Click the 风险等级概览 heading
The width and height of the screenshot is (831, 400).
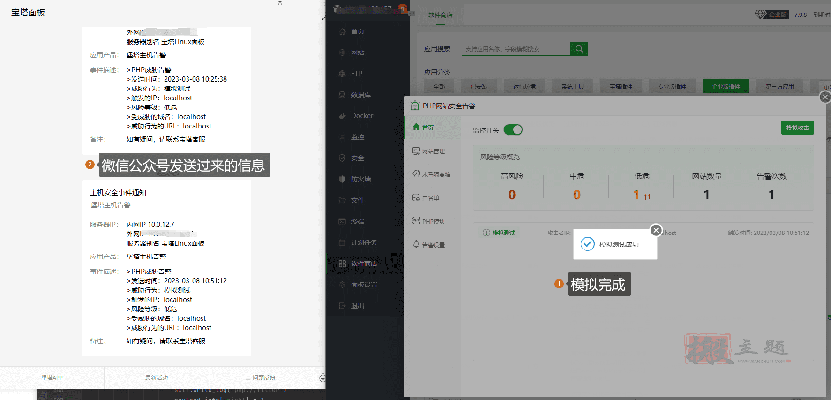tap(500, 157)
